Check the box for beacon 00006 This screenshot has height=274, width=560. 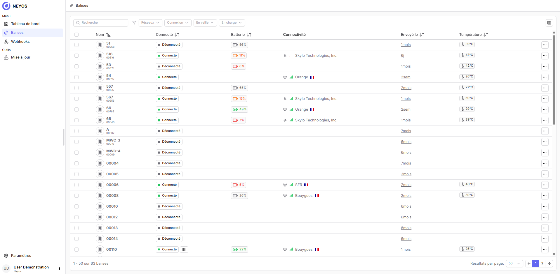point(76,185)
